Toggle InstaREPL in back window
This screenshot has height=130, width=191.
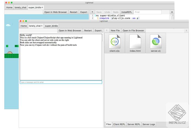coord(127,12)
